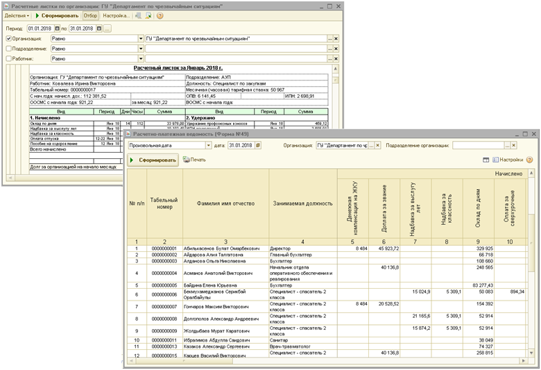541x370 pixels.
Task: Expand Работник comparison type dropdown
Action: point(141,59)
